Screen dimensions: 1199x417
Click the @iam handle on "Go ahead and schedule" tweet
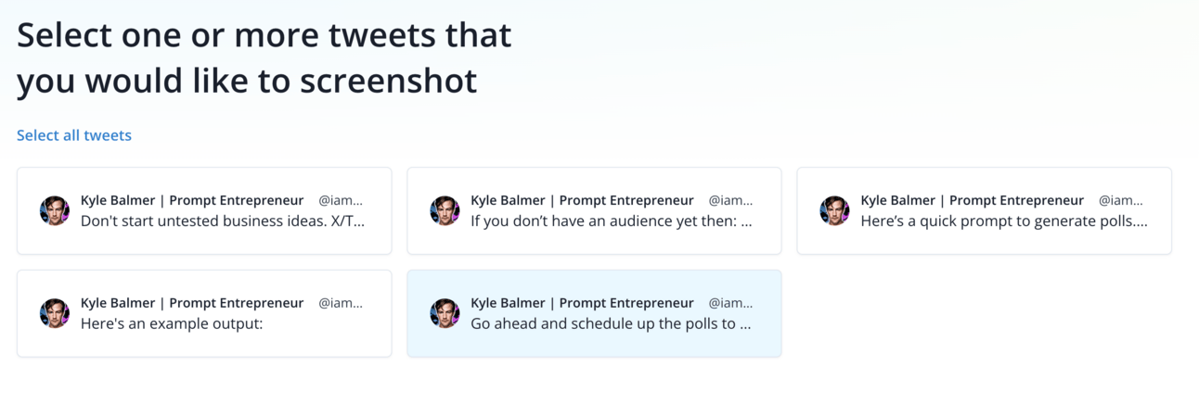coord(730,303)
